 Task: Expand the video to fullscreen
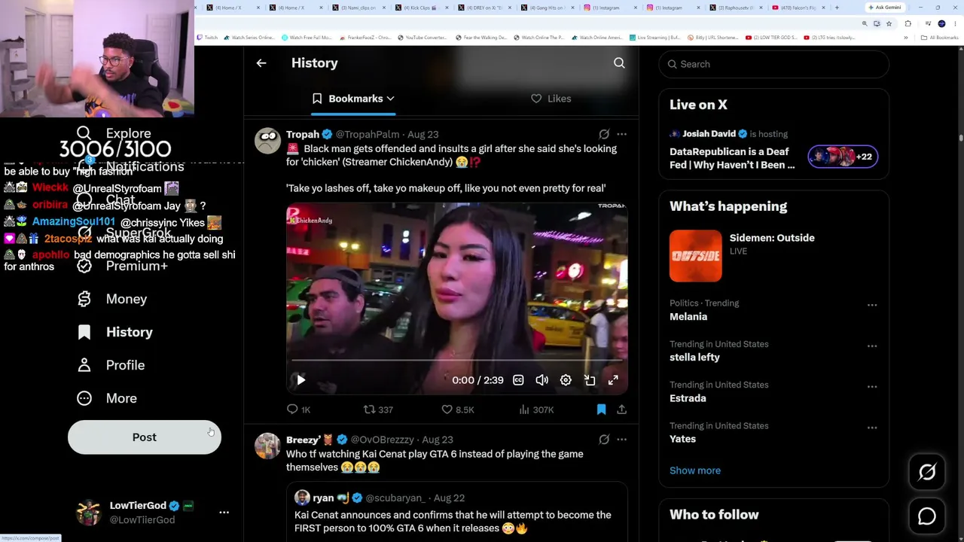[613, 380]
